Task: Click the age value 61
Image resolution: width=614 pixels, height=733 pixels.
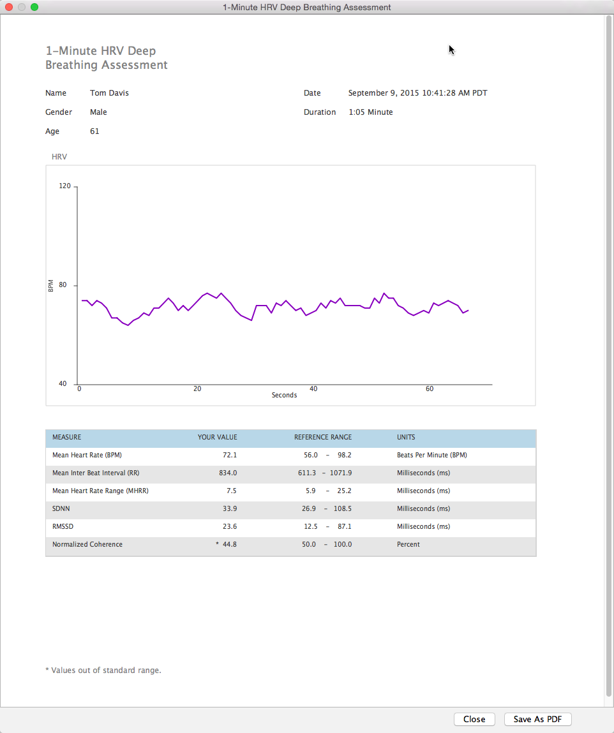Action: coord(94,131)
